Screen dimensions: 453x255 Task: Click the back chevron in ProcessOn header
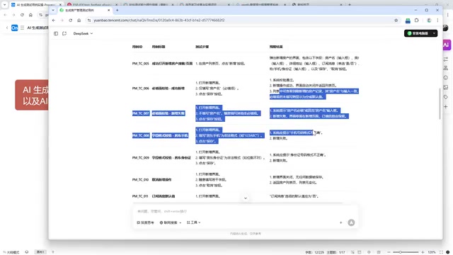[x=7, y=28]
